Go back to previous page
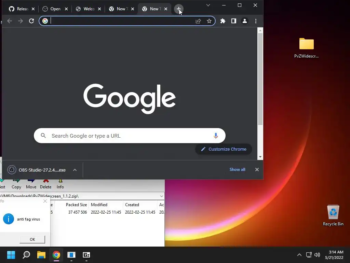The width and height of the screenshot is (350, 263). (10, 21)
